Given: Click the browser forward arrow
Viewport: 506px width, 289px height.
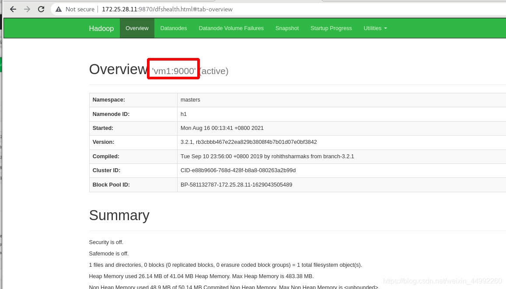Looking at the screenshot, I should tap(27, 9).
